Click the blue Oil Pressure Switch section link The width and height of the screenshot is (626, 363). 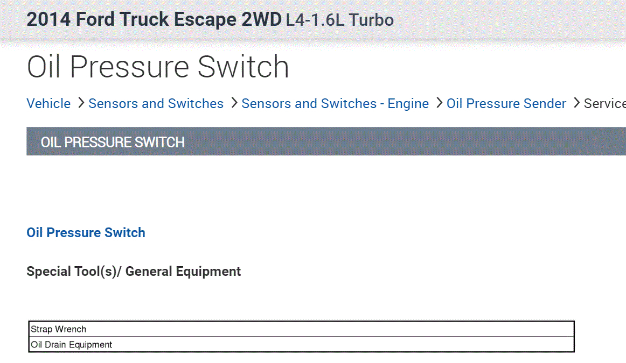pos(86,233)
